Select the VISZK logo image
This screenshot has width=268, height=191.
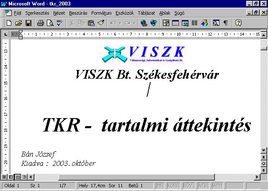144,54
